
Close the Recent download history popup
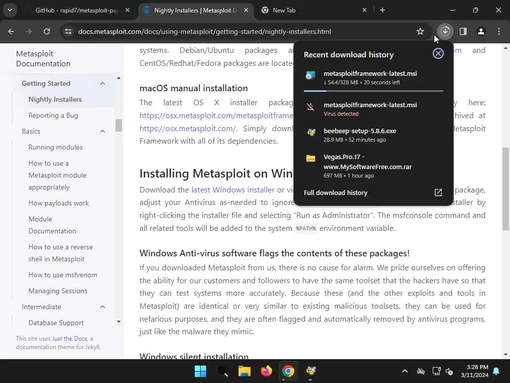click(x=438, y=53)
